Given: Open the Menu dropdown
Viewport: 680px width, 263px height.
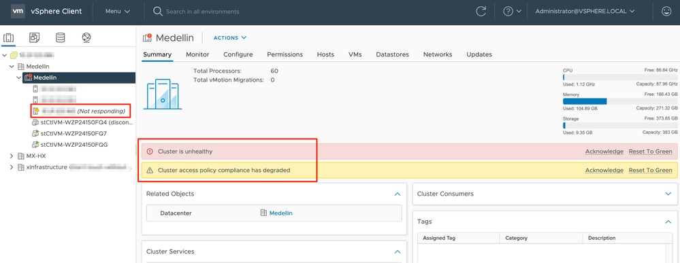Looking at the screenshot, I should click(118, 12).
